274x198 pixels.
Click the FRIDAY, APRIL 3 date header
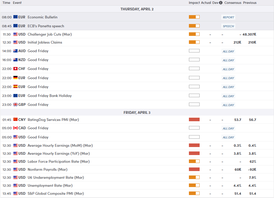pos(137,113)
